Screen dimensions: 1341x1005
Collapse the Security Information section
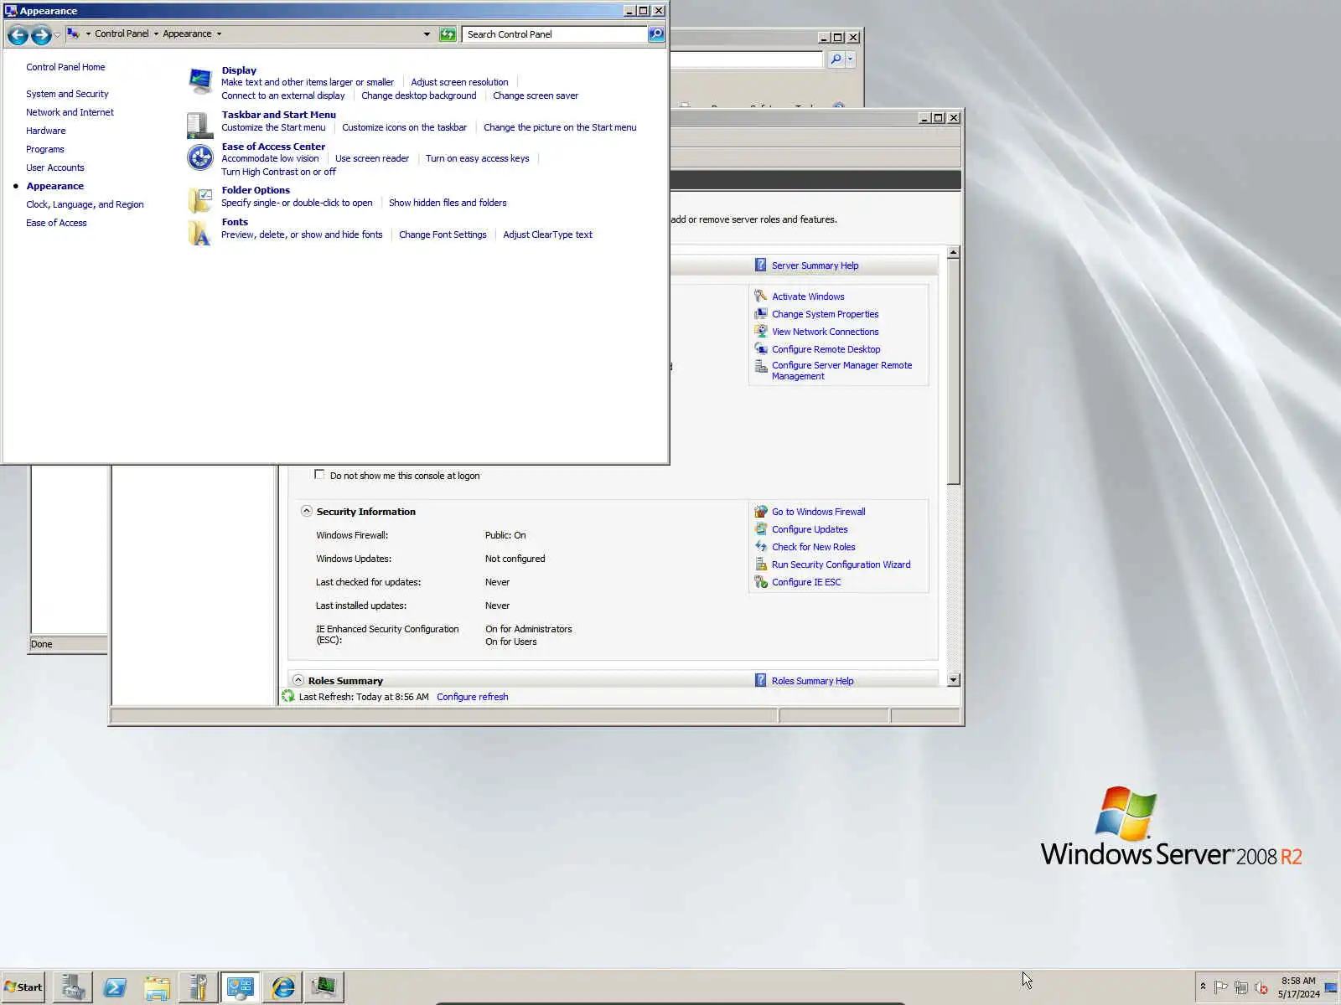click(x=306, y=511)
